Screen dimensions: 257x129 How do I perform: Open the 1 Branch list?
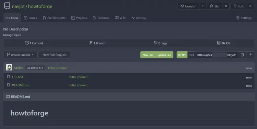[x=97, y=43]
